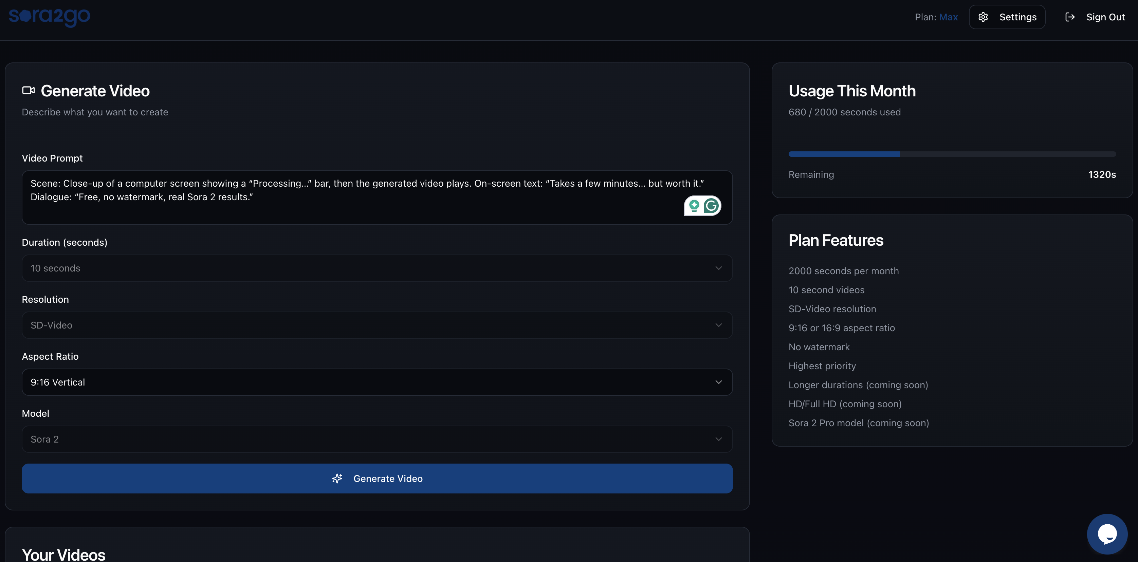Open the Duration seconds dropdown
Viewport: 1138px width, 562px height.
pos(377,268)
